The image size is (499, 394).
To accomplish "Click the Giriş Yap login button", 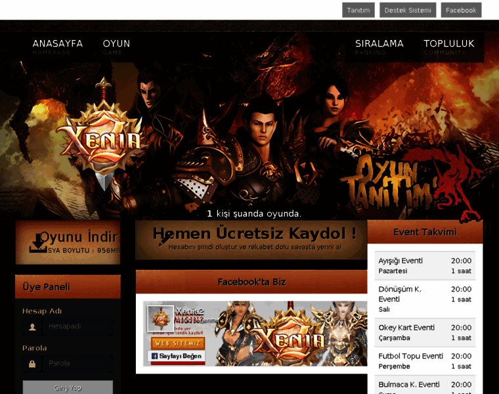I will pyautogui.click(x=68, y=387).
